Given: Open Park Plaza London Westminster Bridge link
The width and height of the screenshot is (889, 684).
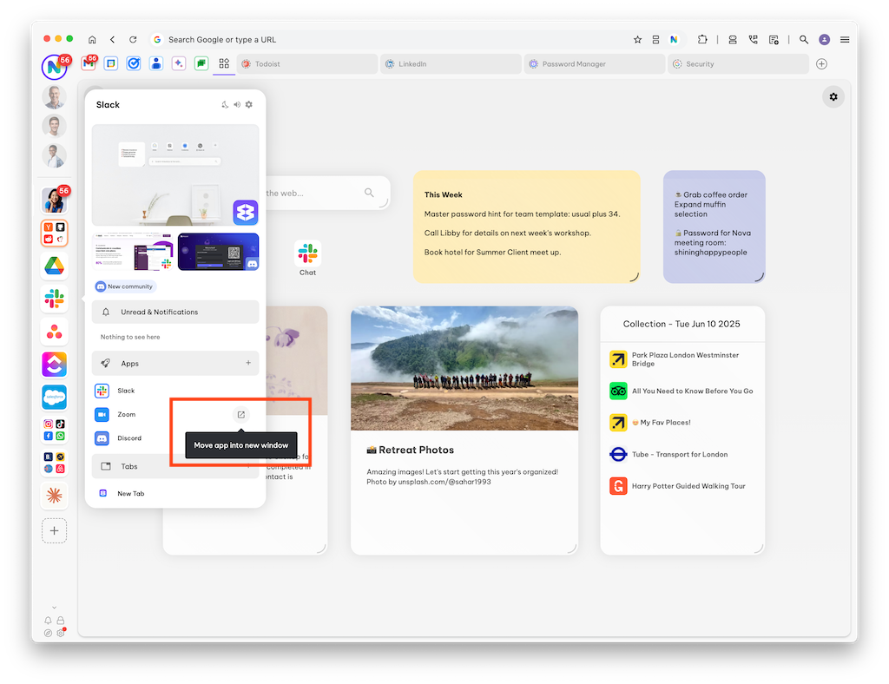Looking at the screenshot, I should pos(682,359).
